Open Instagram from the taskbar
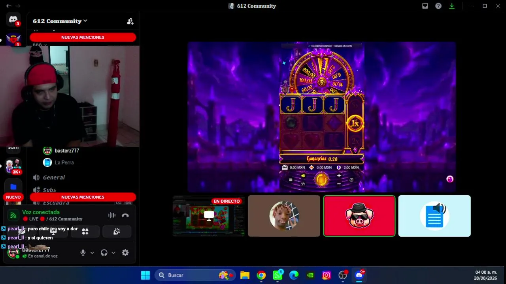The image size is (506, 284). coord(326,275)
